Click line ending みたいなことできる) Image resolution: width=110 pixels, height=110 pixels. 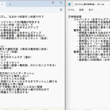(28, 65)
